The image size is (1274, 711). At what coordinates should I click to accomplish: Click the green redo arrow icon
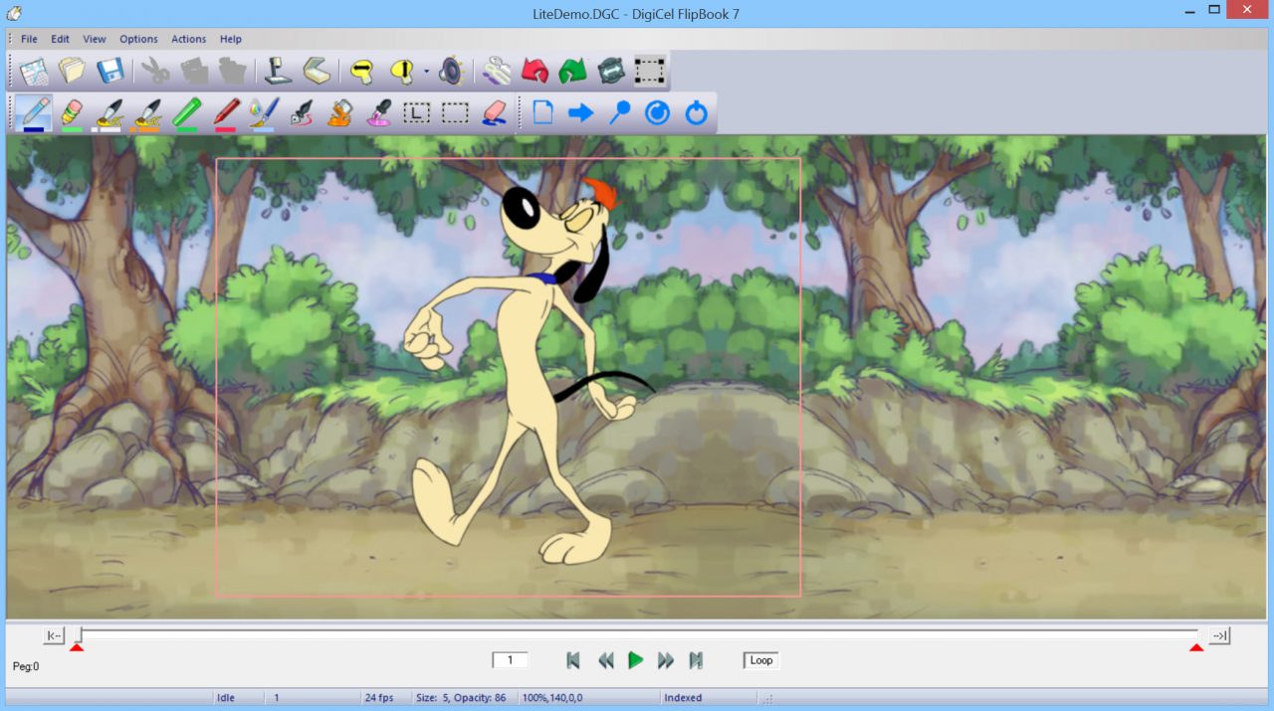coord(572,71)
